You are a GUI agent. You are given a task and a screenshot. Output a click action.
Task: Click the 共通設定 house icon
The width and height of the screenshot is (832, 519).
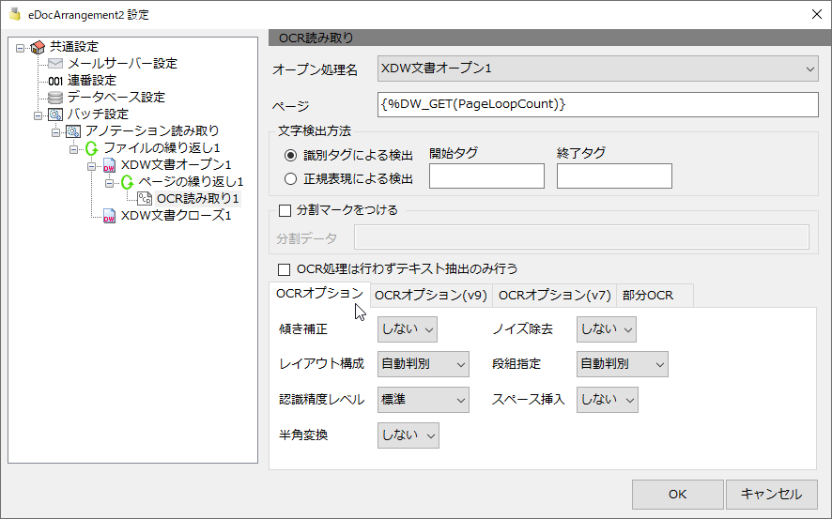click(x=38, y=47)
